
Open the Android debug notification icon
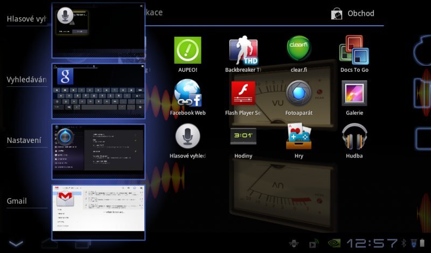294,243
